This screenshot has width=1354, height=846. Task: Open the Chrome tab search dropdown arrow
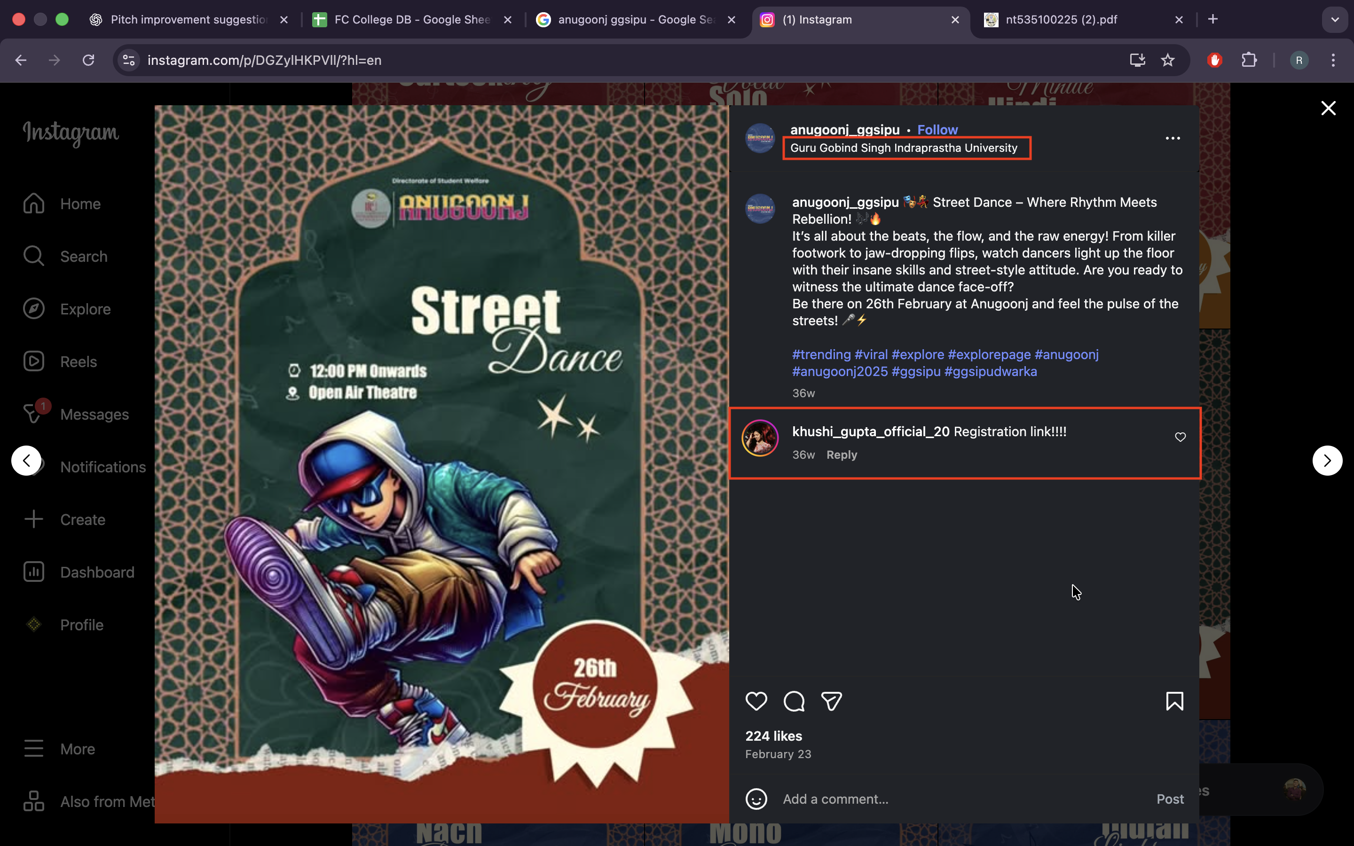pos(1334,20)
